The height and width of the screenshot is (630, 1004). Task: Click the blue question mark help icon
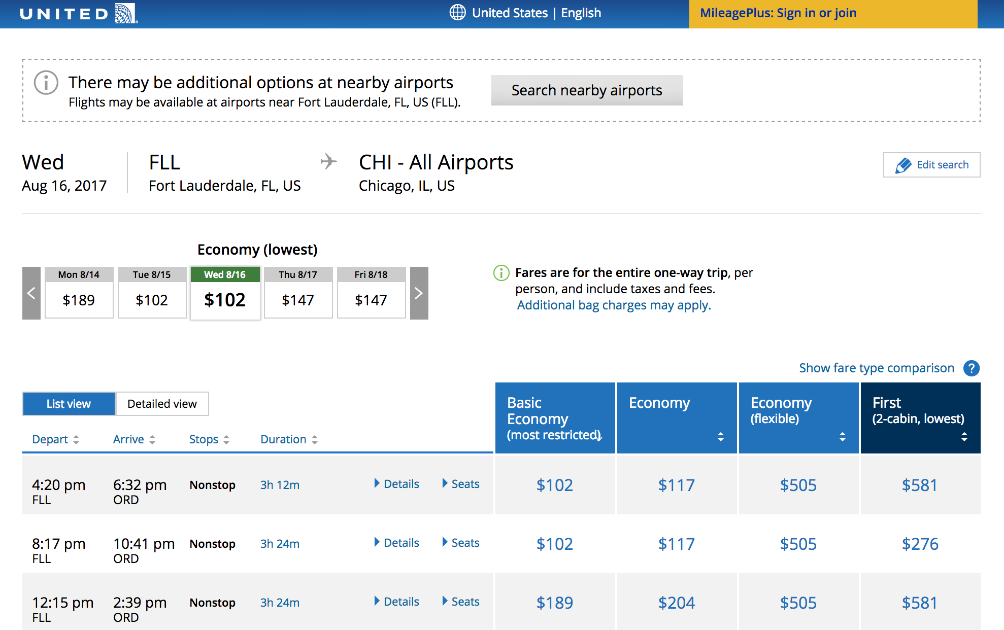pos(972,368)
